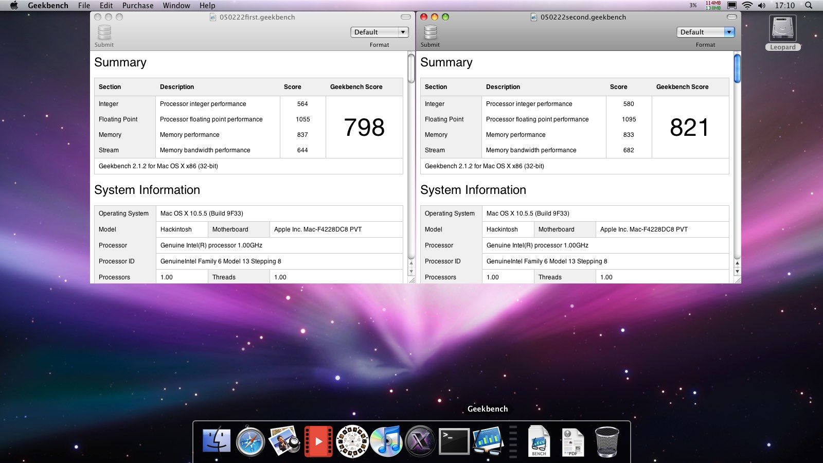823x463 pixels.
Task: Open the Help menu
Action: coord(207,6)
